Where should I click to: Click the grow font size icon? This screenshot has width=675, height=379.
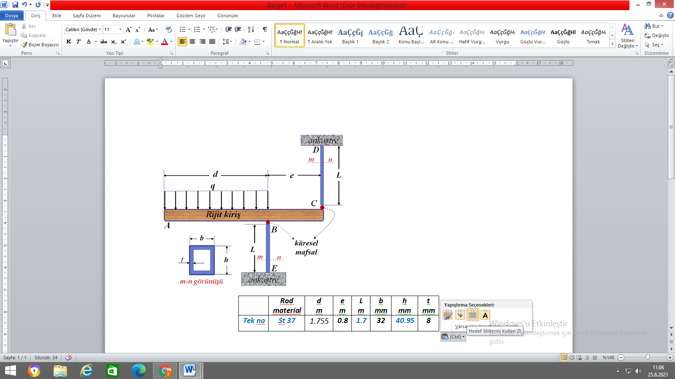click(128, 29)
